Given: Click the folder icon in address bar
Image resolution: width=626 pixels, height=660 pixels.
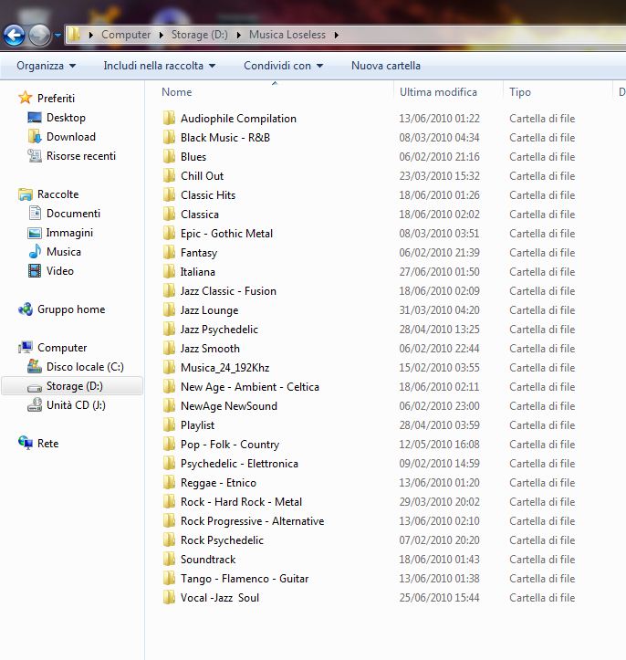Looking at the screenshot, I should coord(74,35).
